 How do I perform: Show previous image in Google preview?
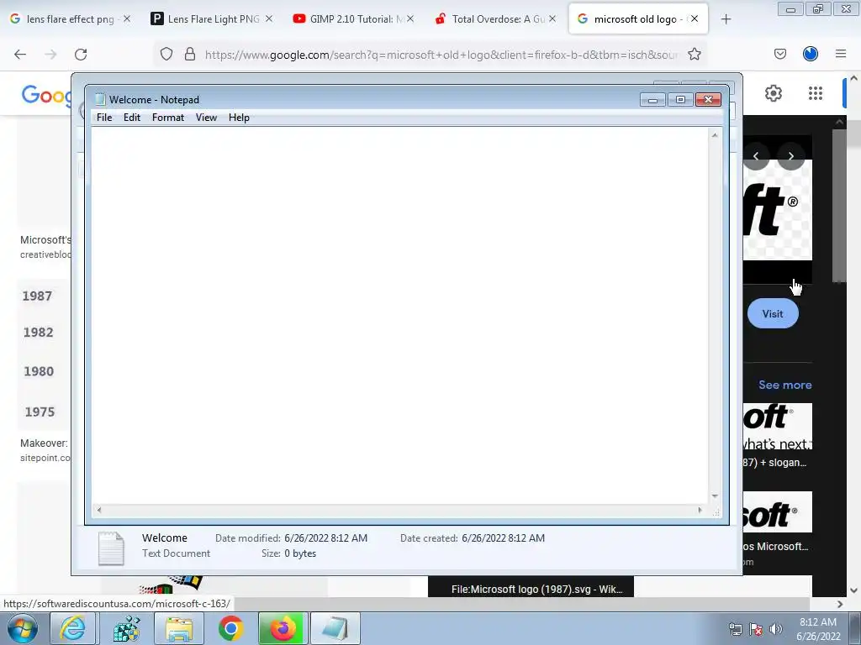point(756,156)
